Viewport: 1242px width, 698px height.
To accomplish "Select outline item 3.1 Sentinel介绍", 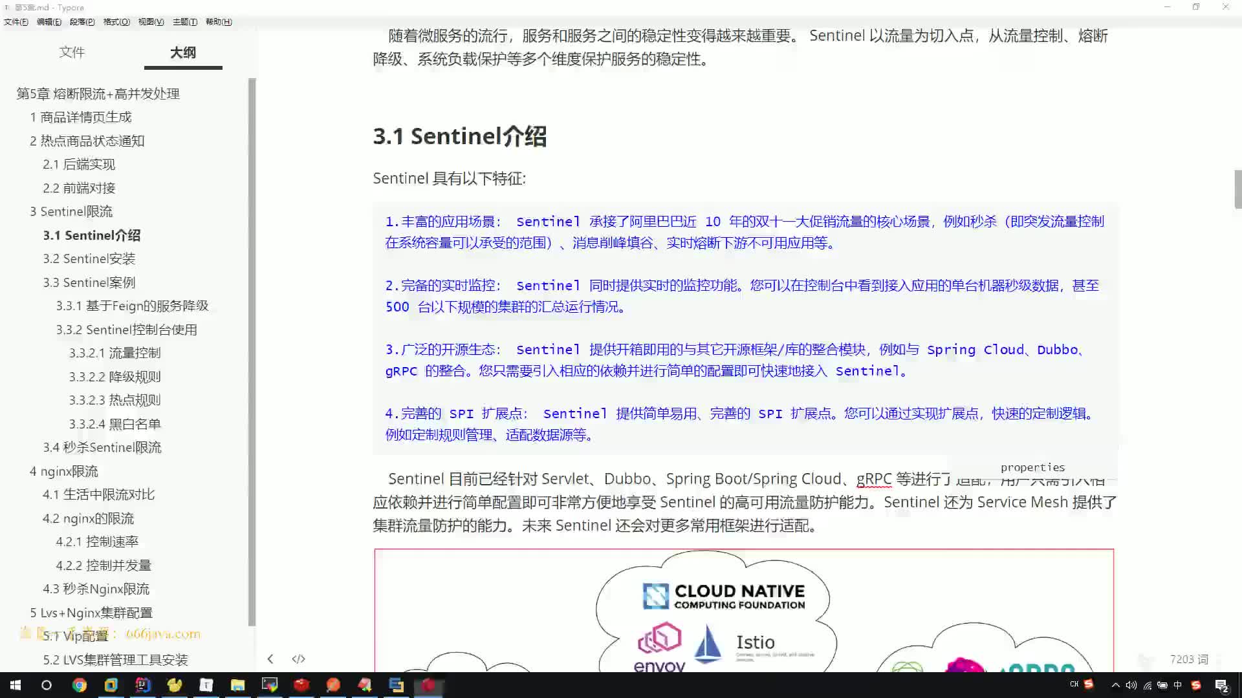I will (x=92, y=235).
